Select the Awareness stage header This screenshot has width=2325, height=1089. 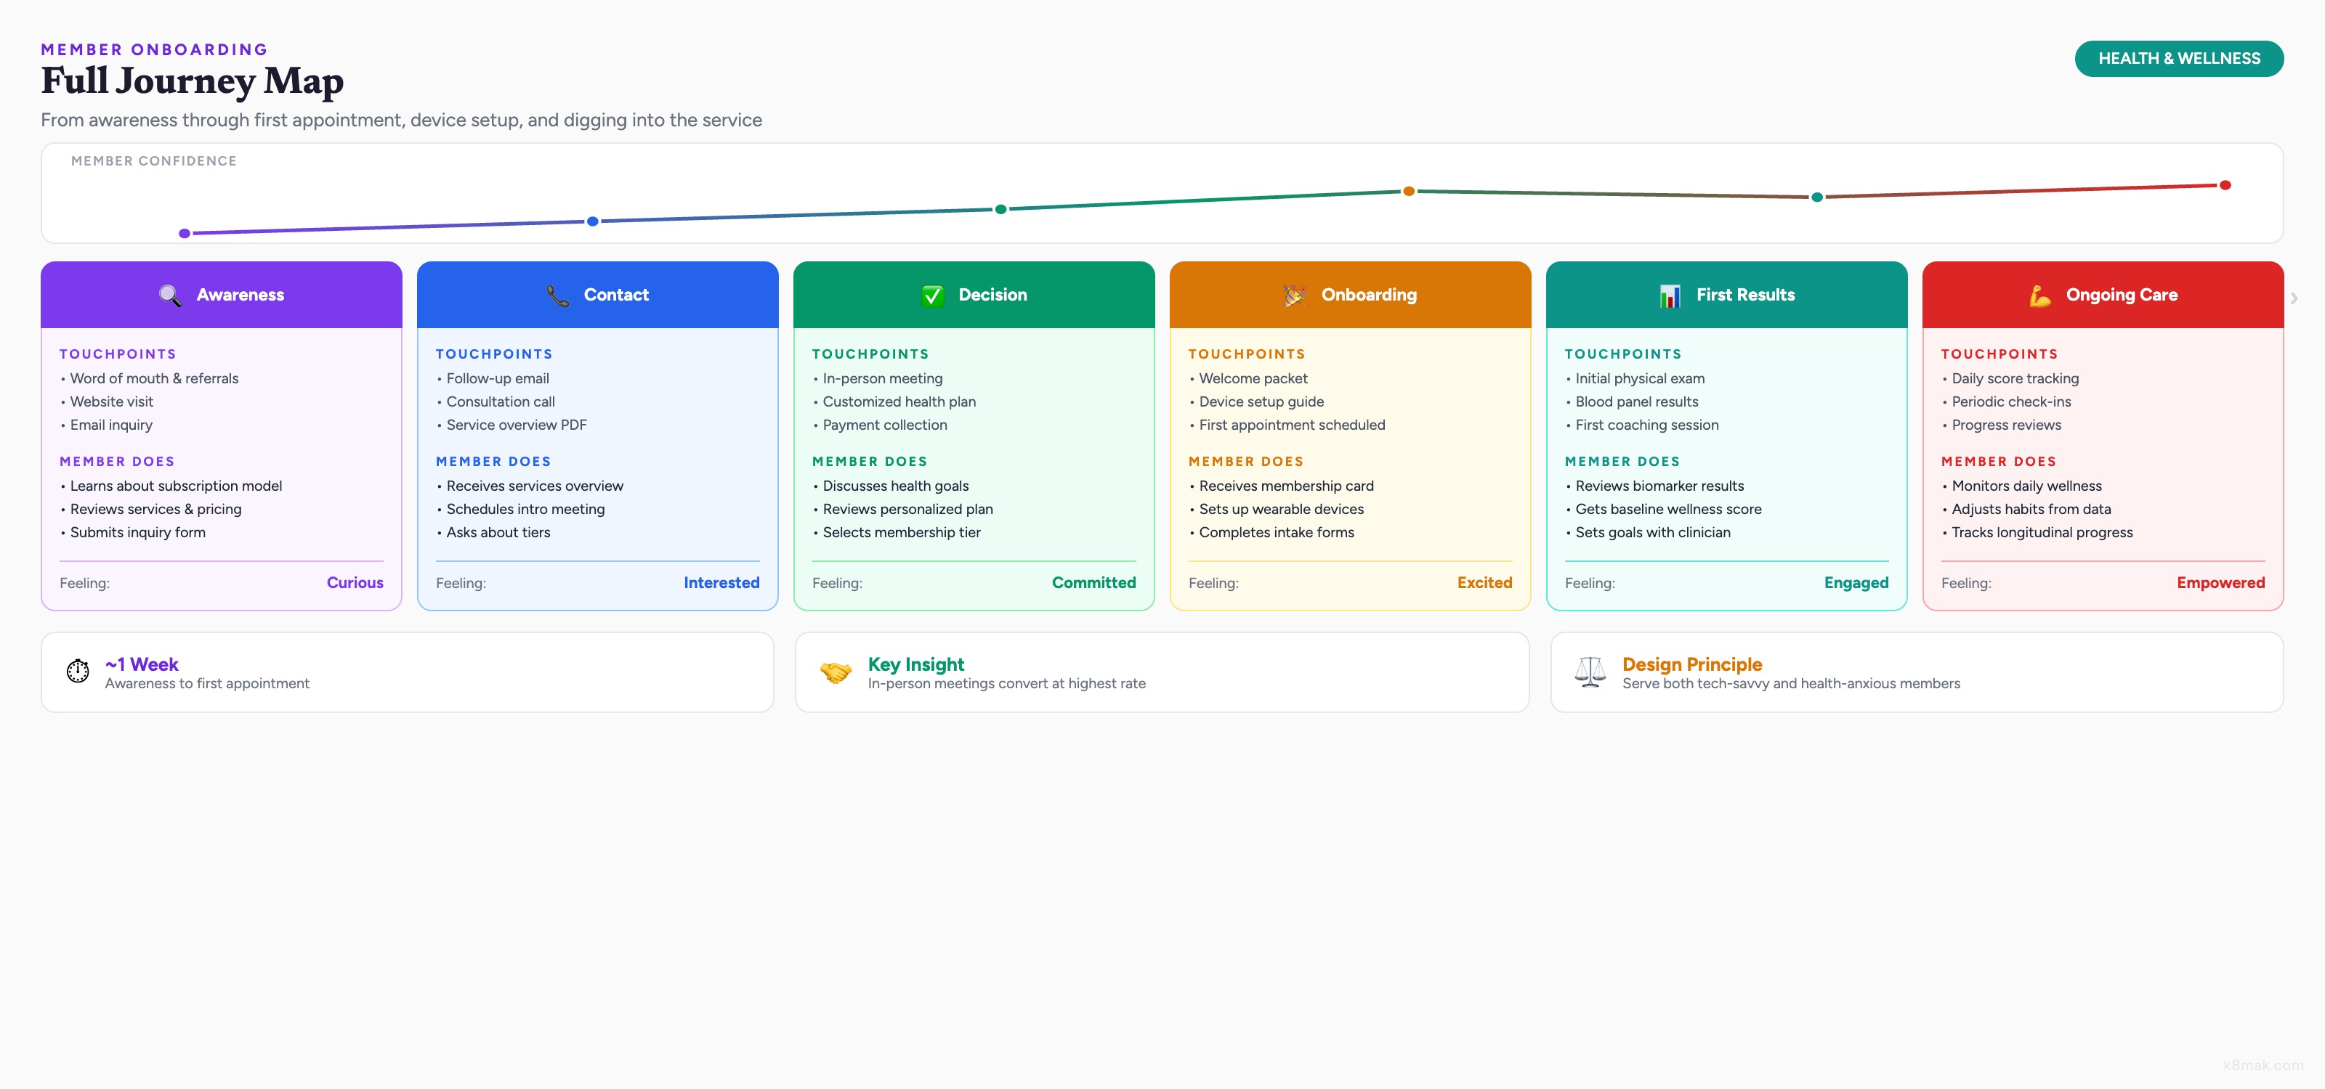click(221, 295)
